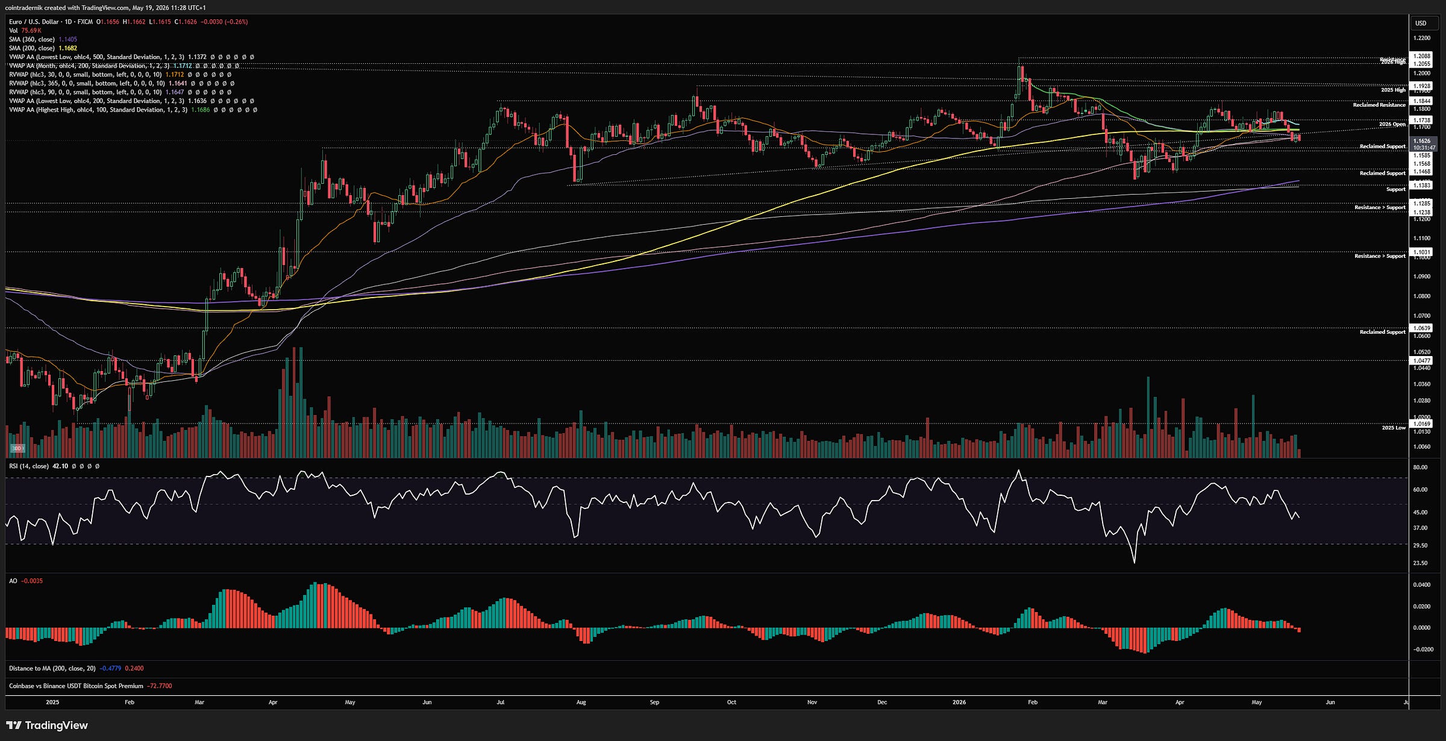Select VWAP AA Highest High 100 legend
Image resolution: width=1446 pixels, height=741 pixels.
coord(133,110)
